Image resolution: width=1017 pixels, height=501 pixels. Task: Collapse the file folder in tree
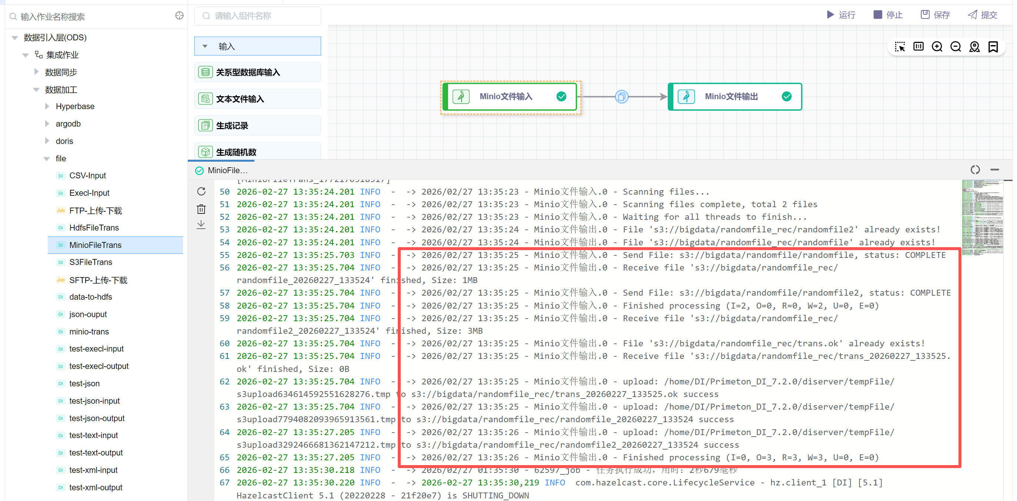tap(47, 159)
